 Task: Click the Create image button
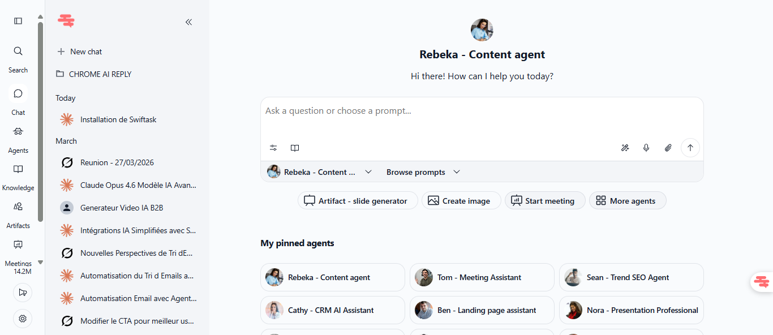[x=461, y=201]
